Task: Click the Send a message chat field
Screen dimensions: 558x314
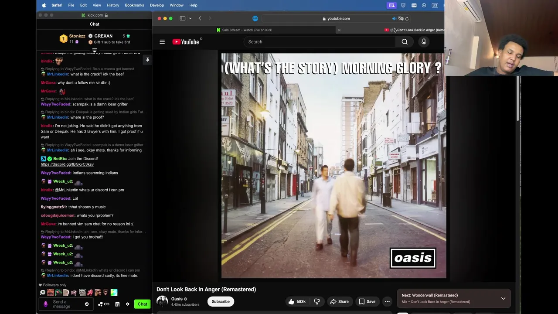Action: pos(65,304)
